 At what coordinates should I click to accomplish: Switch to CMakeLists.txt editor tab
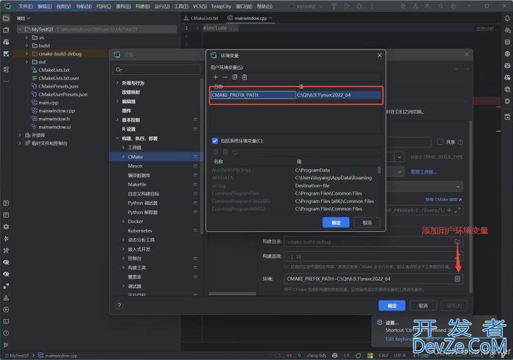pyautogui.click(x=201, y=19)
